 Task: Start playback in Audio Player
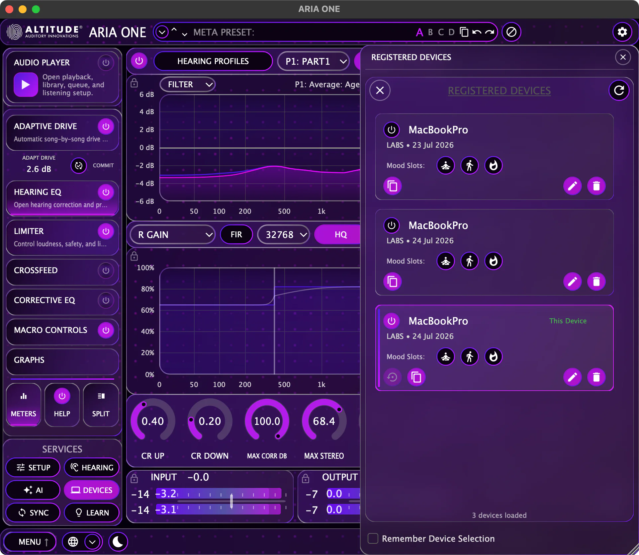26,85
